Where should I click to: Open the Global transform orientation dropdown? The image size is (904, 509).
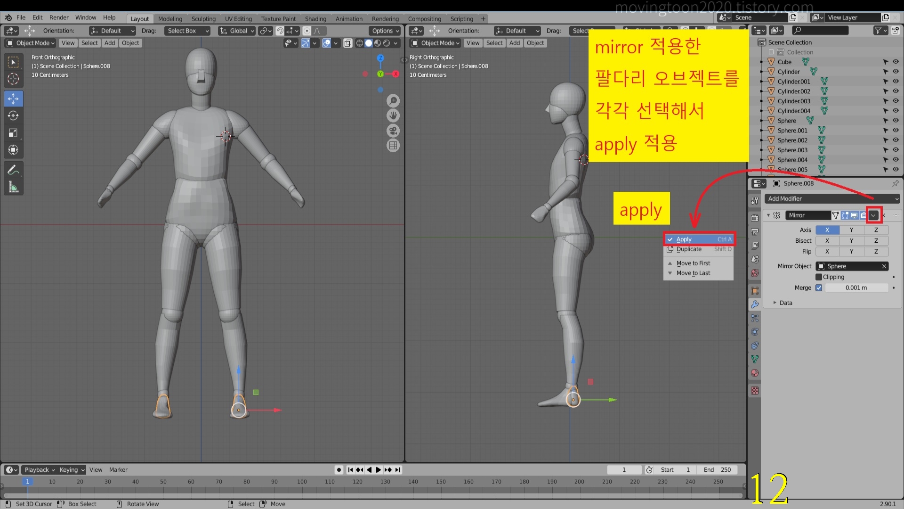coord(237,31)
